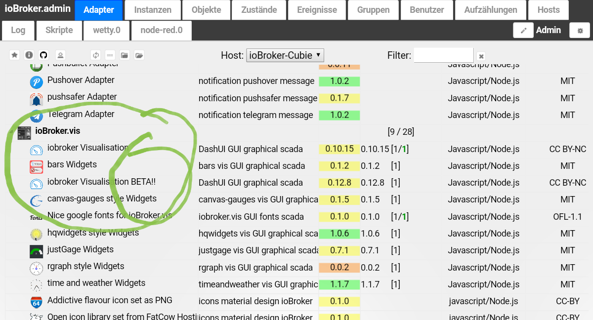Screen dimensions: 593x320
Task: Open the node-red.0 tab
Action: click(x=161, y=30)
